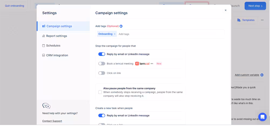Image resolution: width=270 pixels, height=135 pixels.
Task: Click the video help icon beside Add tags
Action: pyautogui.click(x=121, y=26)
